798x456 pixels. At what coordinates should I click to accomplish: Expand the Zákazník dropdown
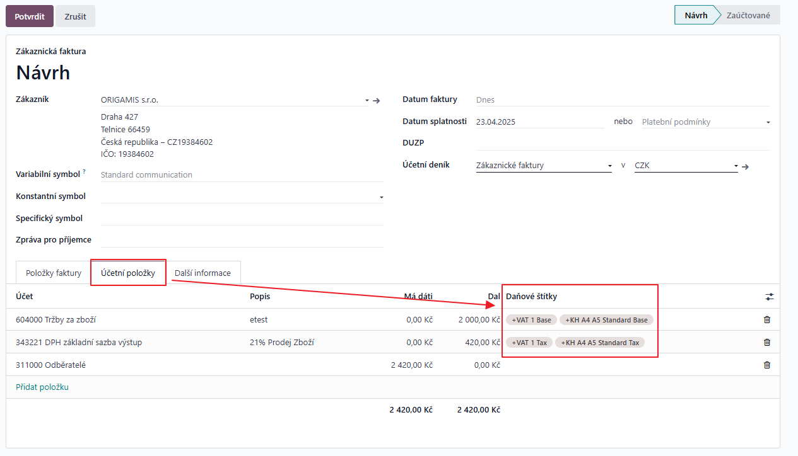pos(367,100)
